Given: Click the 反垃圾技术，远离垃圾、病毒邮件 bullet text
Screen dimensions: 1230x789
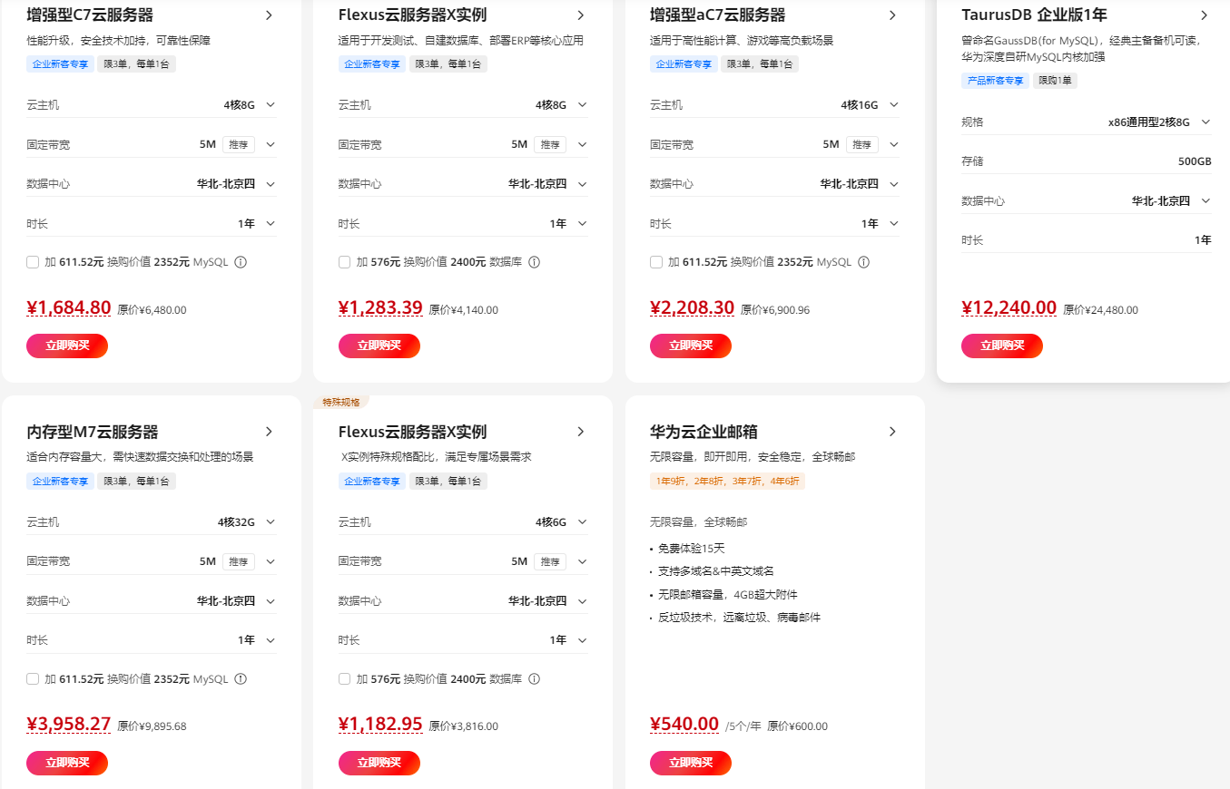Looking at the screenshot, I should (740, 618).
